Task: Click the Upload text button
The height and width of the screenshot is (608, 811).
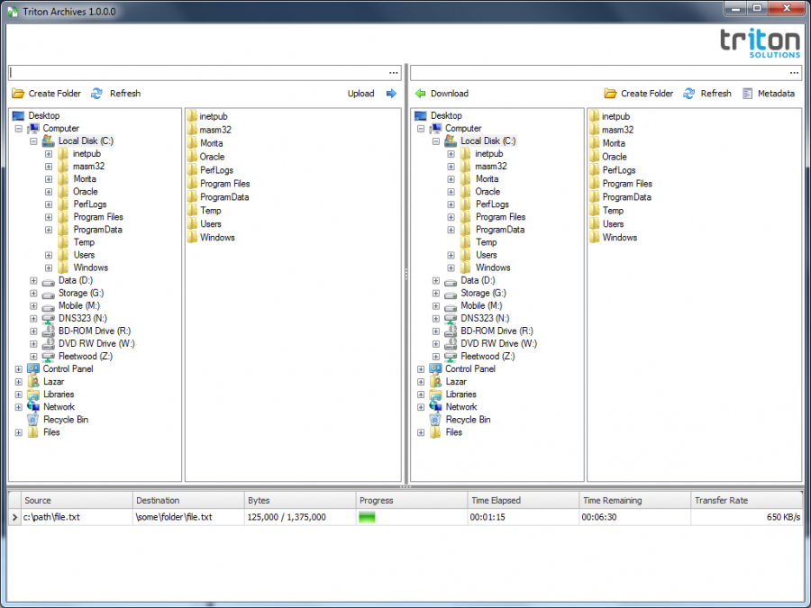Action: click(x=361, y=94)
